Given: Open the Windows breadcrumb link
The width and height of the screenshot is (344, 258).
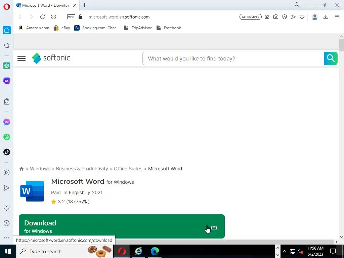Looking at the screenshot, I should click(40, 169).
